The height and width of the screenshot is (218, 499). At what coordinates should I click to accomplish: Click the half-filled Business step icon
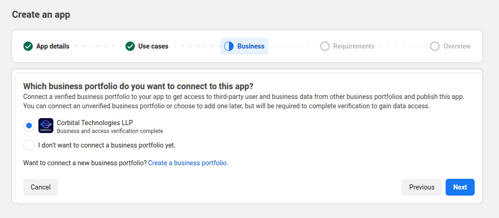pos(229,46)
